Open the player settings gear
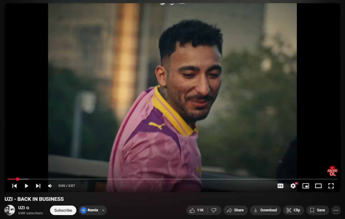345x219 pixels. click(293, 186)
